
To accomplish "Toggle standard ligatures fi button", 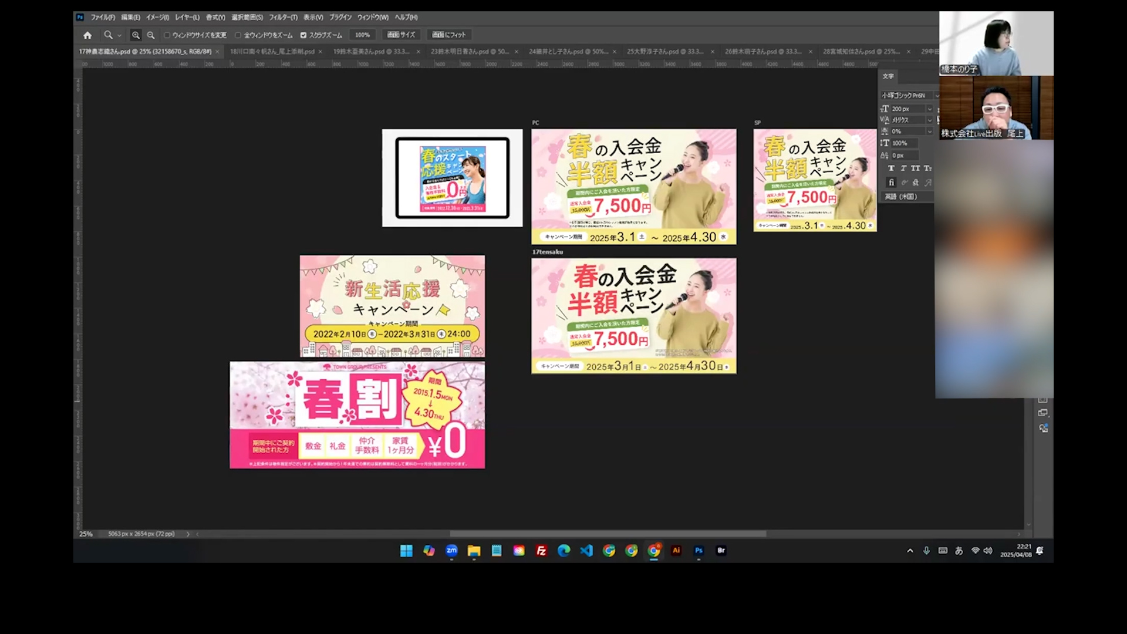I will (x=891, y=183).
